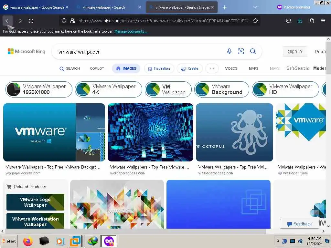Start voice search with microphone icon
Image resolution: width=331 pixels, height=248 pixels.
pos(229,51)
